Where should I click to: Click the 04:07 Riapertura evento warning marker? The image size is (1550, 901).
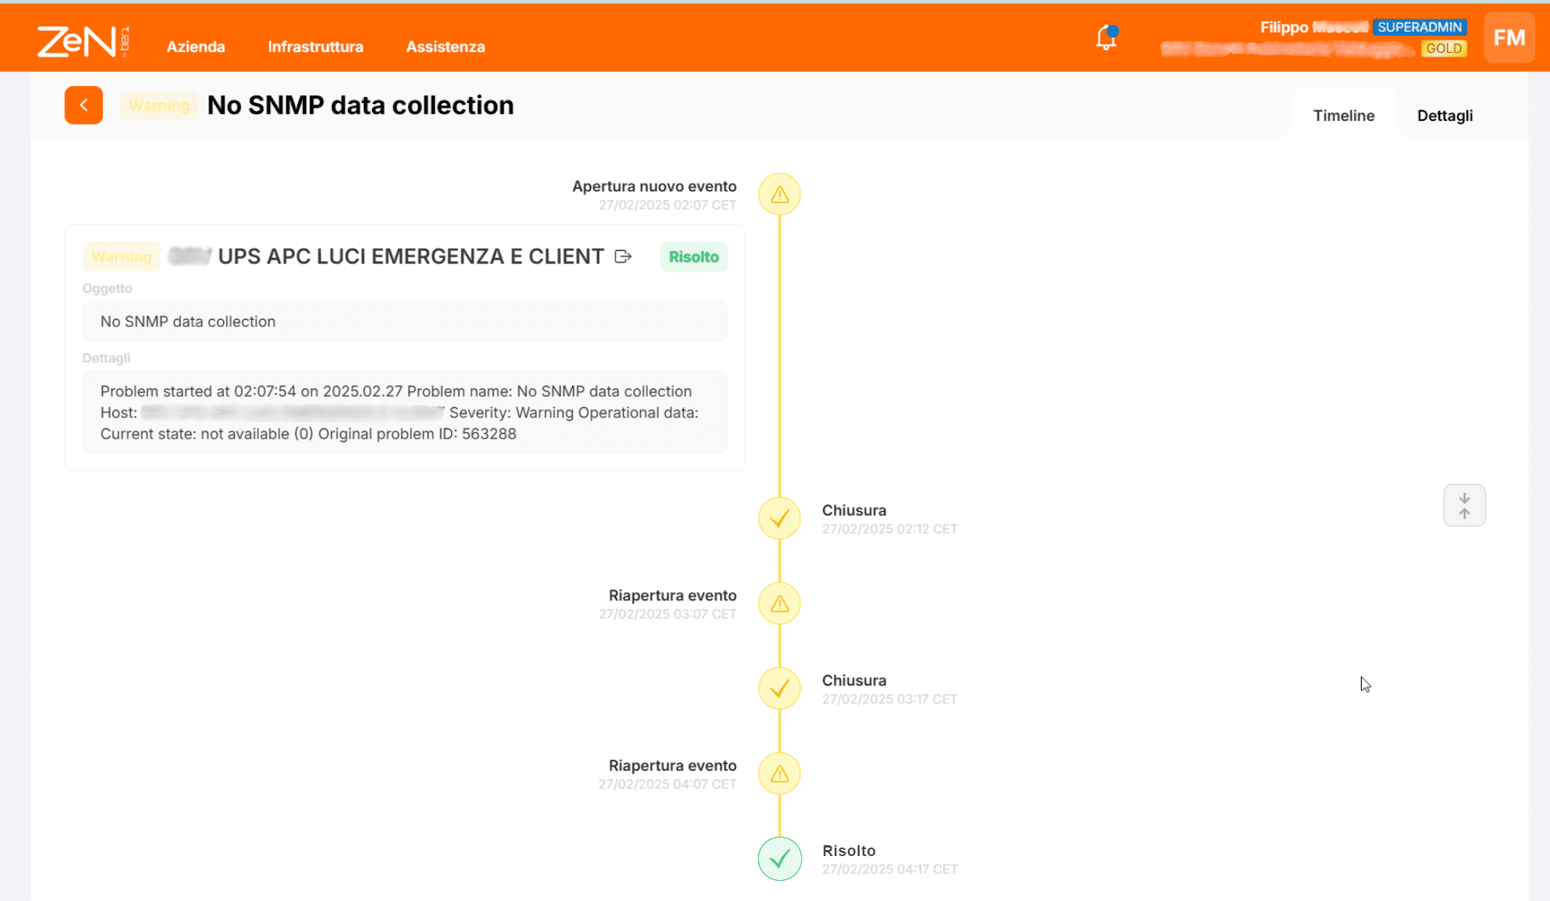[x=780, y=774]
